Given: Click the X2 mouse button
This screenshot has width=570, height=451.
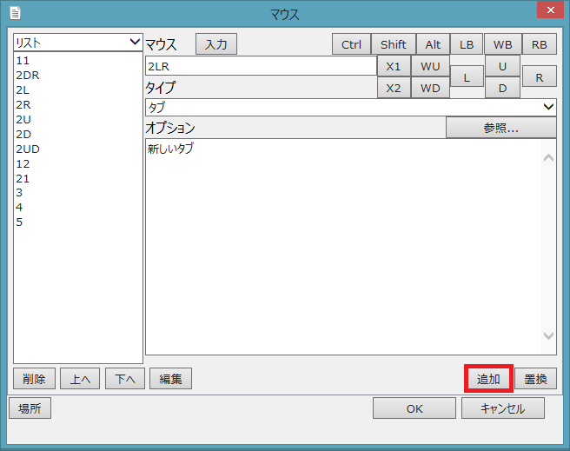Looking at the screenshot, I should click(394, 88).
